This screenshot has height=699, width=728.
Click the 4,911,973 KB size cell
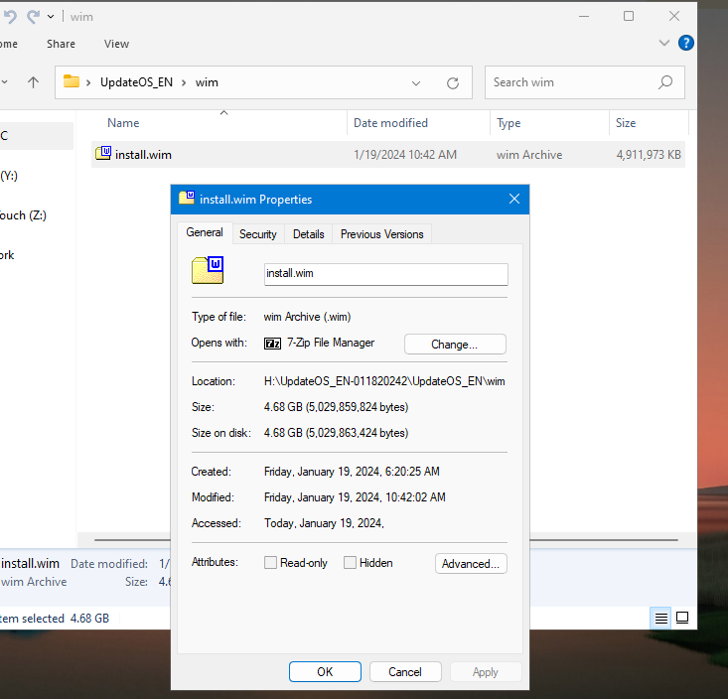click(649, 155)
